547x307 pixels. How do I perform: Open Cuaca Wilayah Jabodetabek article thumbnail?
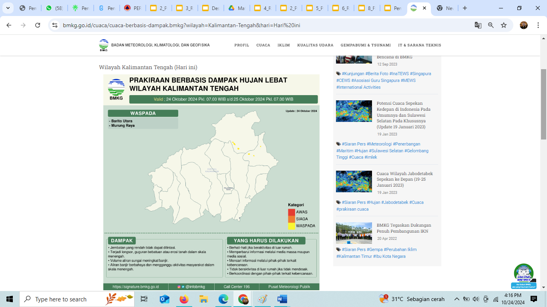354,181
